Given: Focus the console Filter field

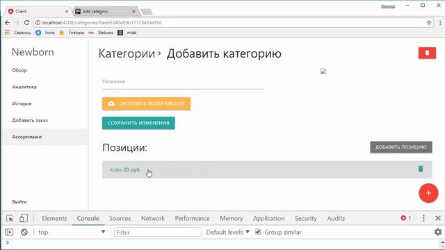Looking at the screenshot, I should coord(158,232).
